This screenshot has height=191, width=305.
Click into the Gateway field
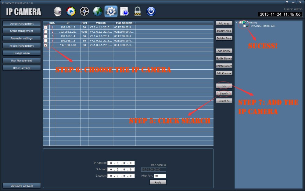click(121, 176)
